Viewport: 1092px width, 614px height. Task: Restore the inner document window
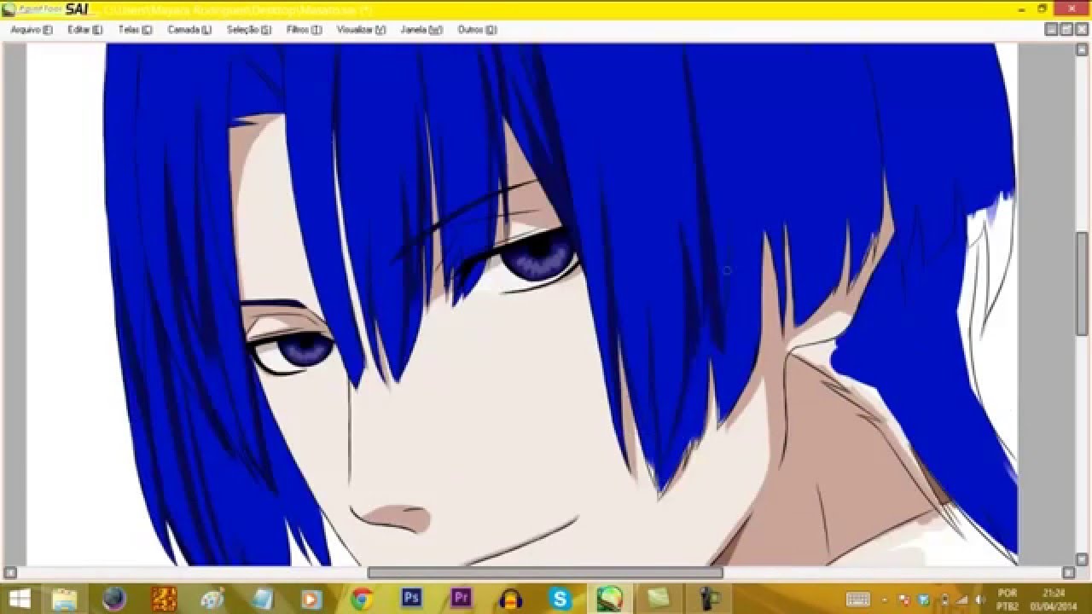pos(1066,29)
